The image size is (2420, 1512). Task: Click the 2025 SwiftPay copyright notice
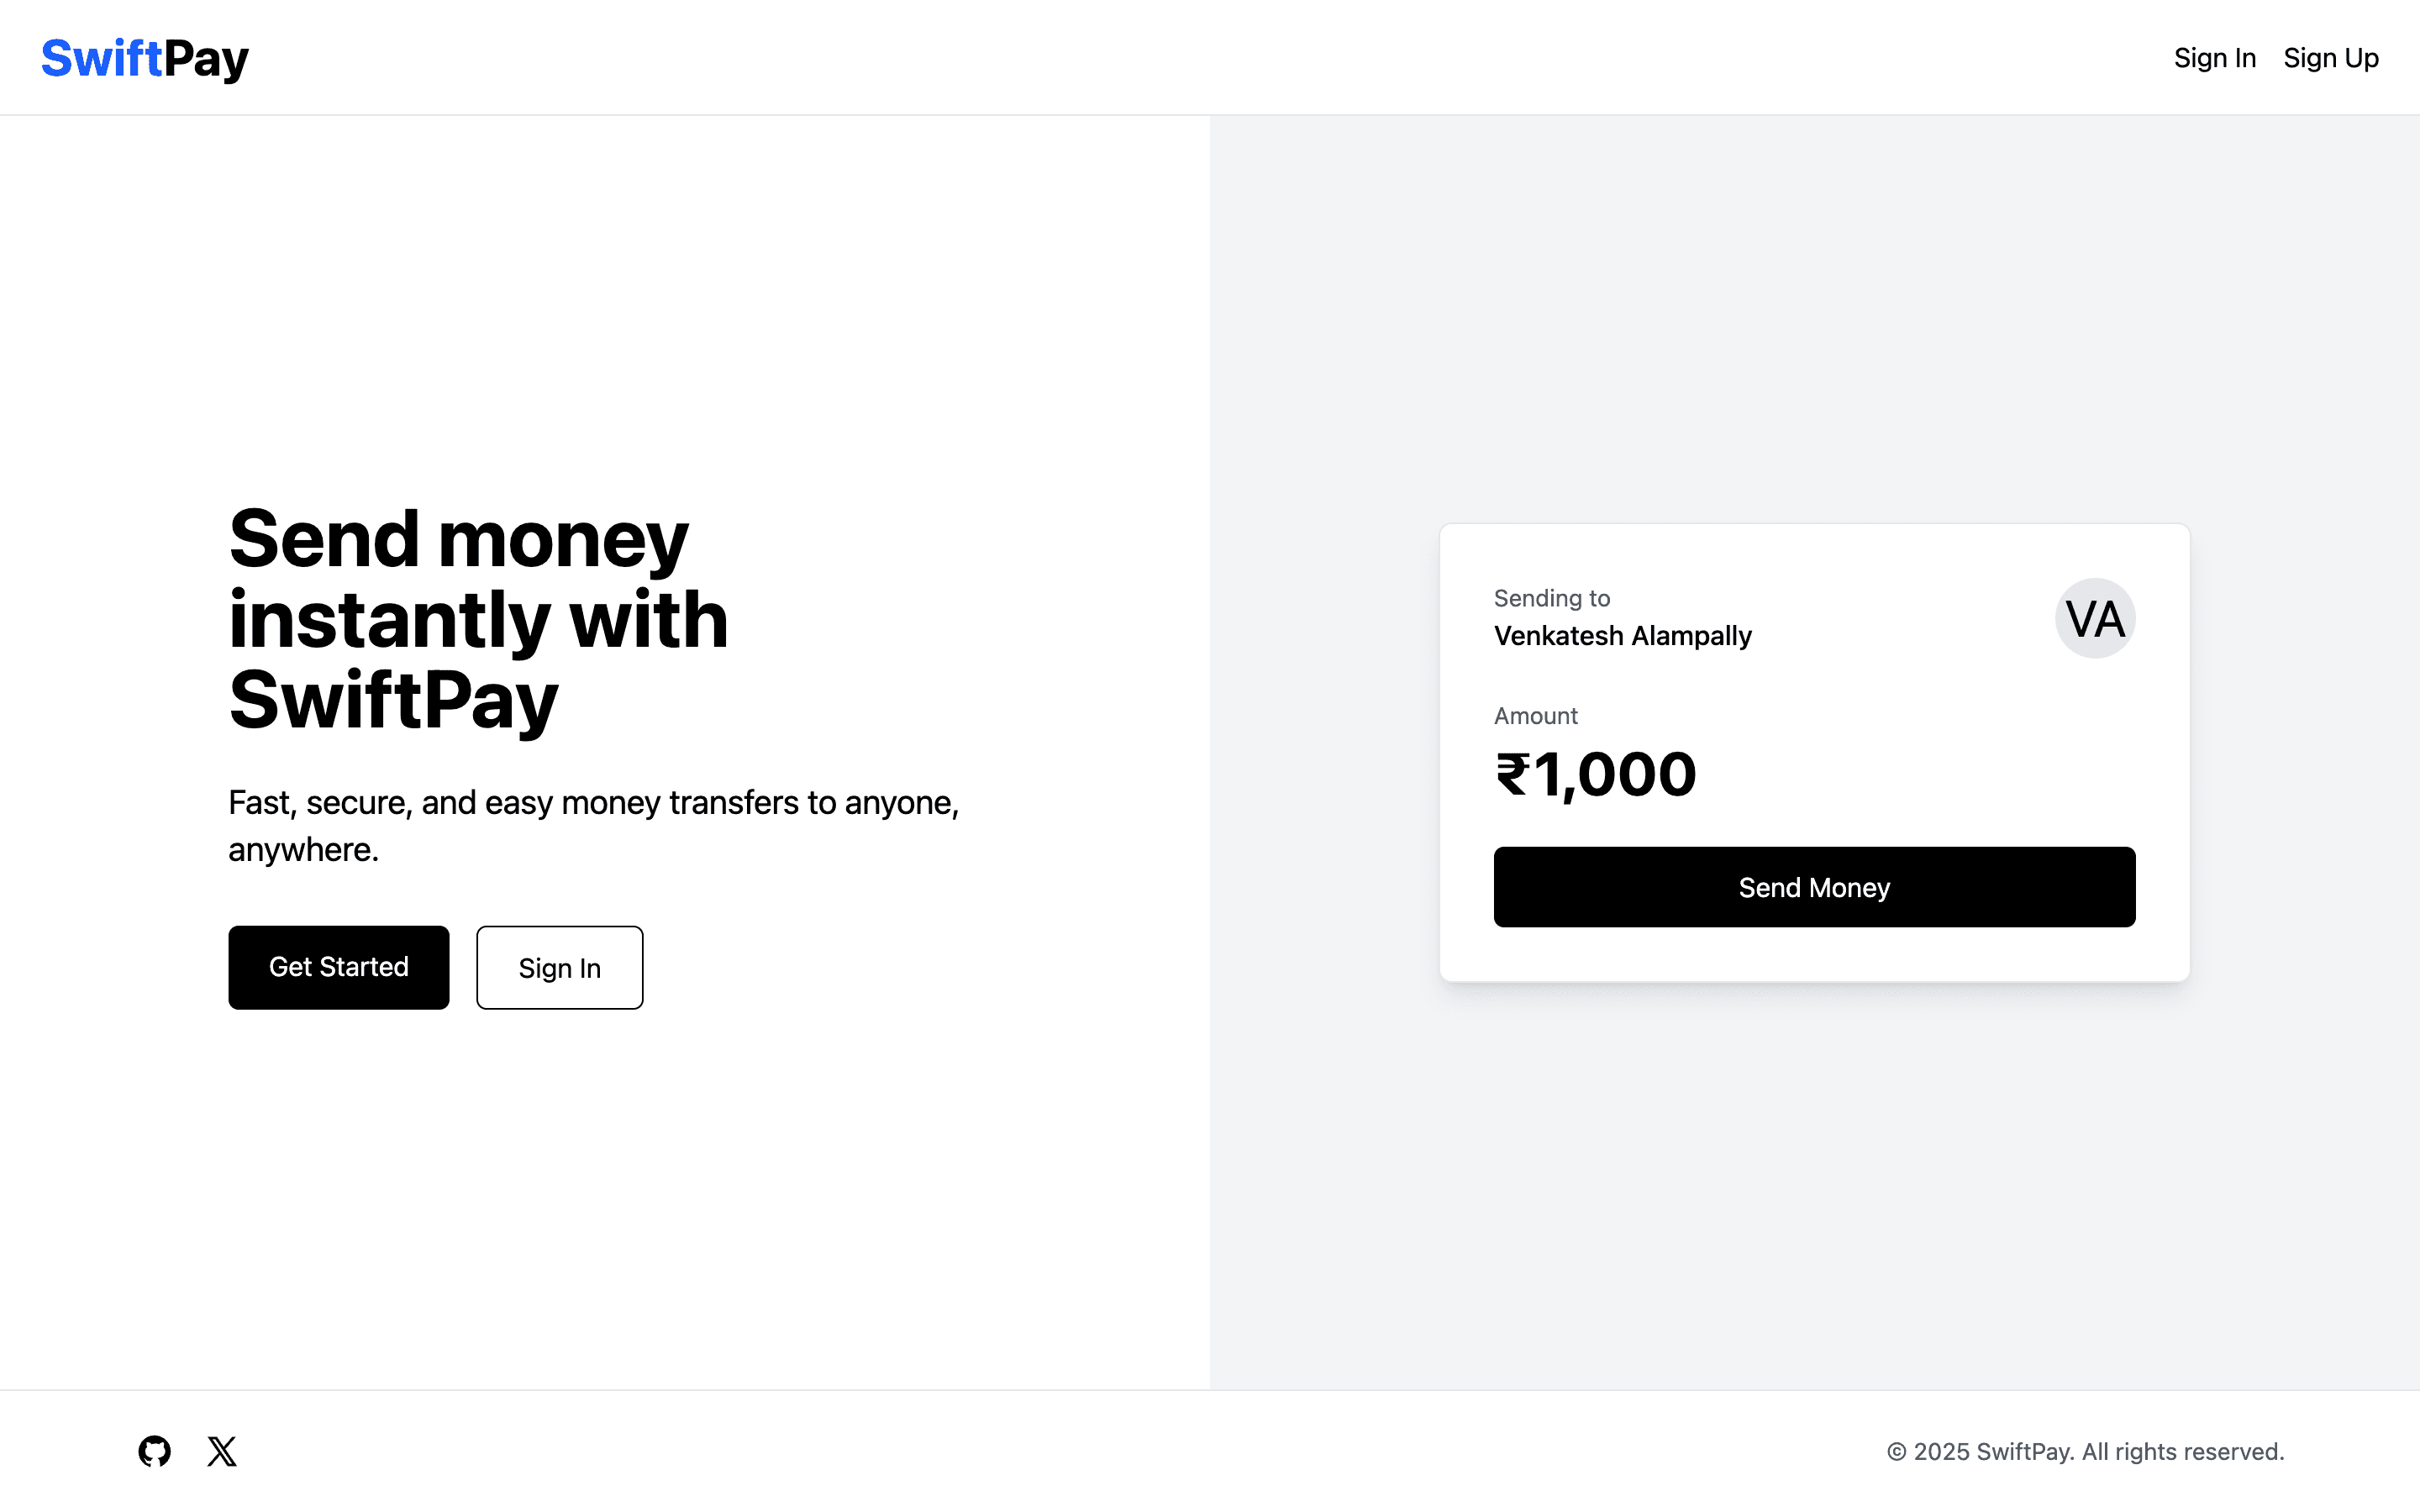2085,1451
